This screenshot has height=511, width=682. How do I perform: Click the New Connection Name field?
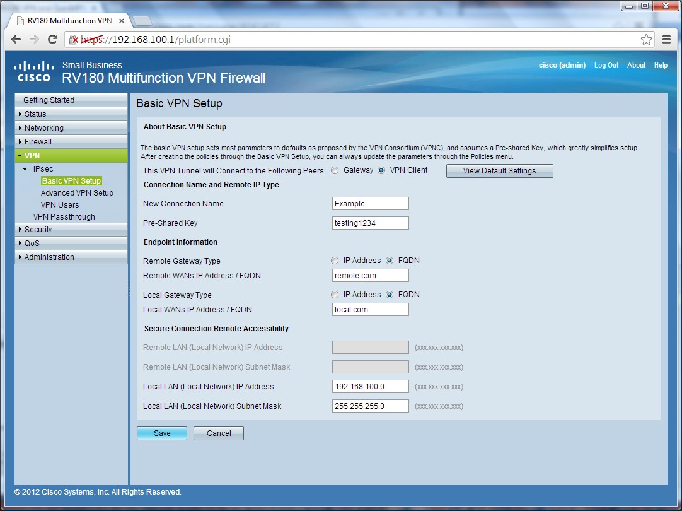click(371, 204)
